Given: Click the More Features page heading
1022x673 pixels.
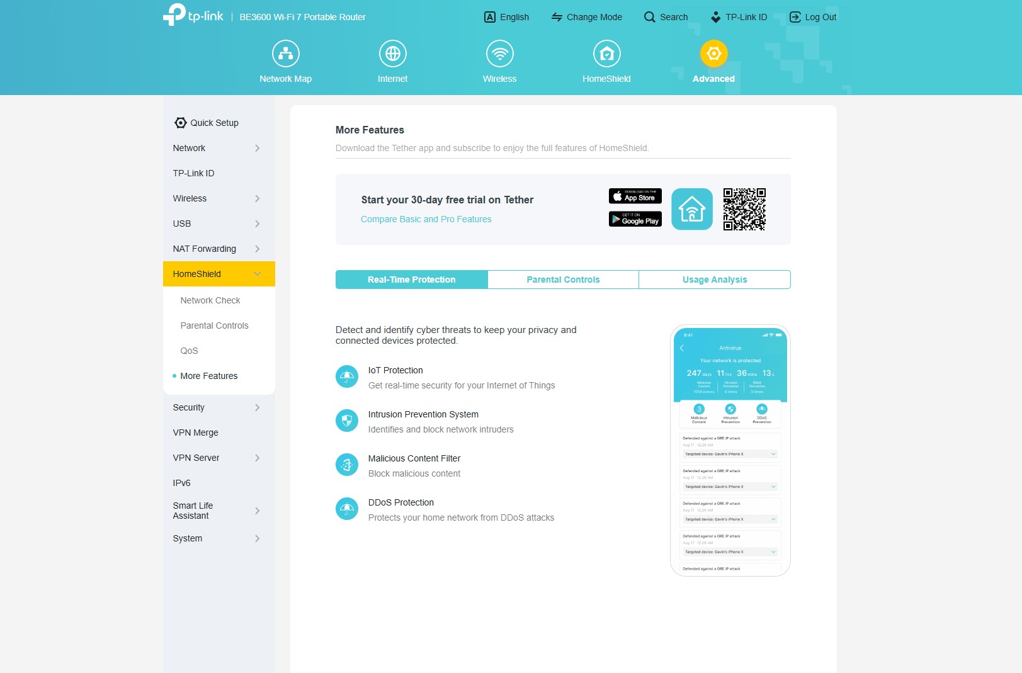Looking at the screenshot, I should pyautogui.click(x=370, y=130).
